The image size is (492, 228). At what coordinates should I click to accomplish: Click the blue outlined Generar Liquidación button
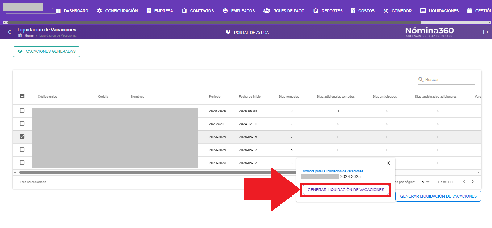pyautogui.click(x=438, y=196)
